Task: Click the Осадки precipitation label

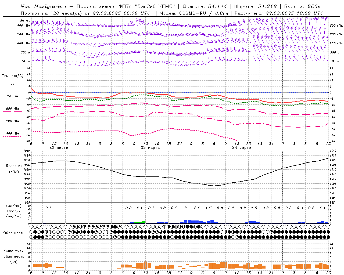Action: [x=14, y=211]
